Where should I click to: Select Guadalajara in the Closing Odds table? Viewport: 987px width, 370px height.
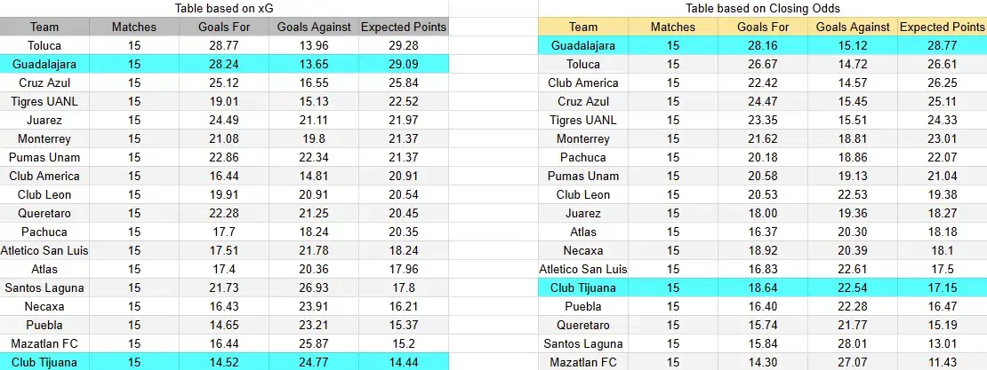click(x=583, y=45)
